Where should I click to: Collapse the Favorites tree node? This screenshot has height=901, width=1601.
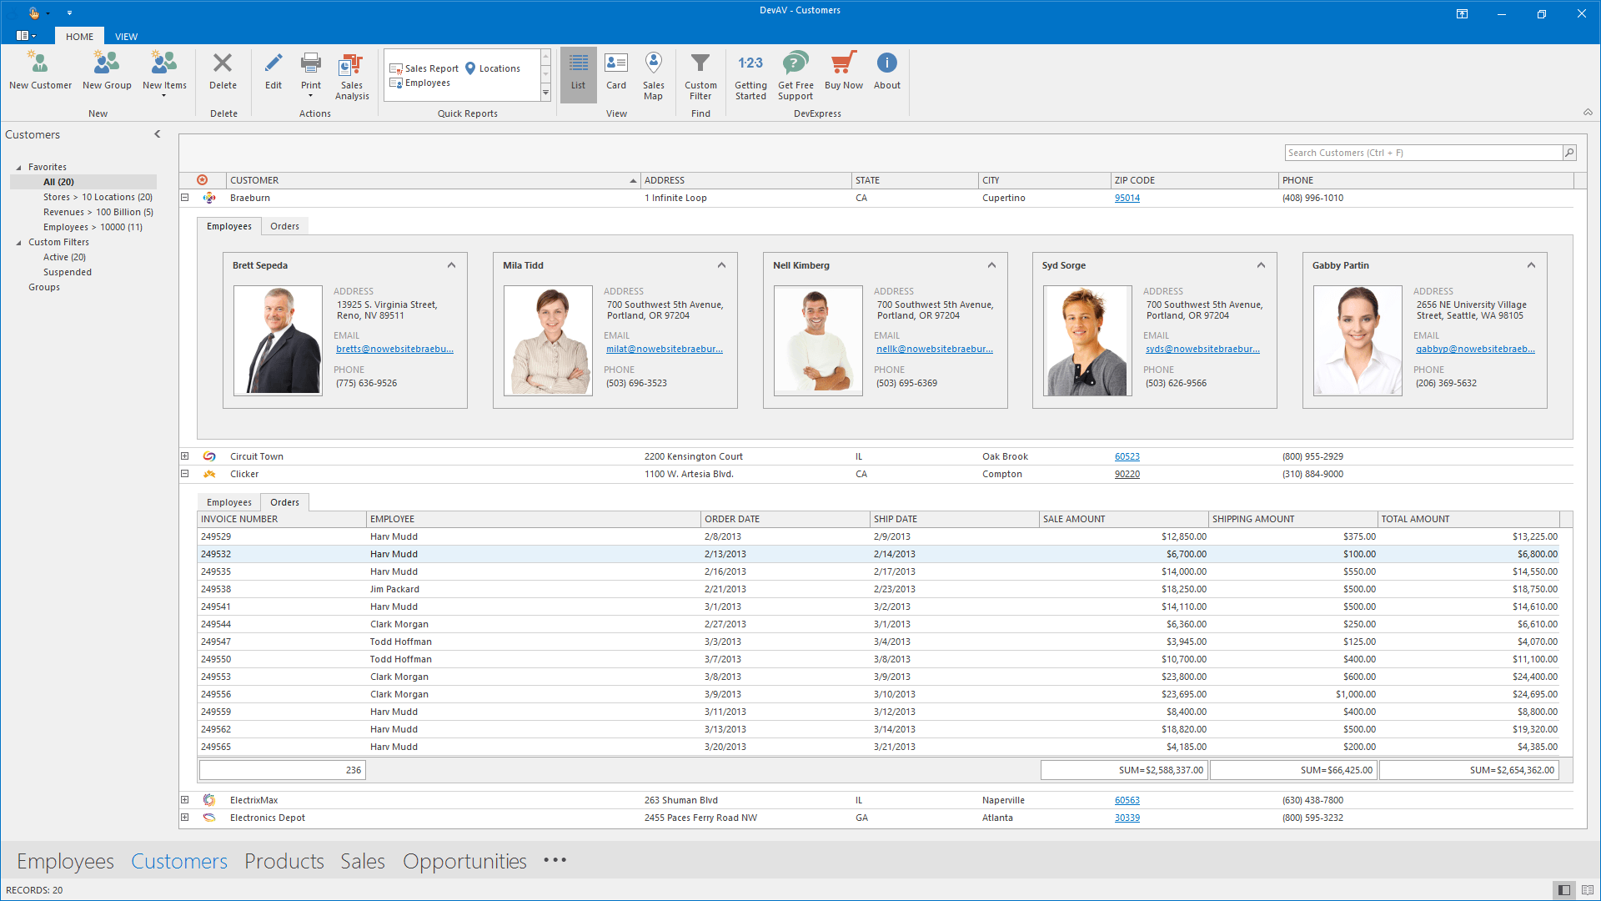click(19, 168)
